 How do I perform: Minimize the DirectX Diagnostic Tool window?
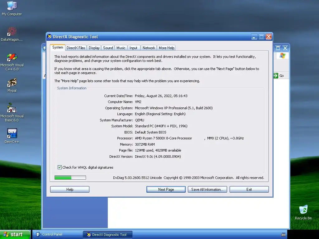click(254, 37)
